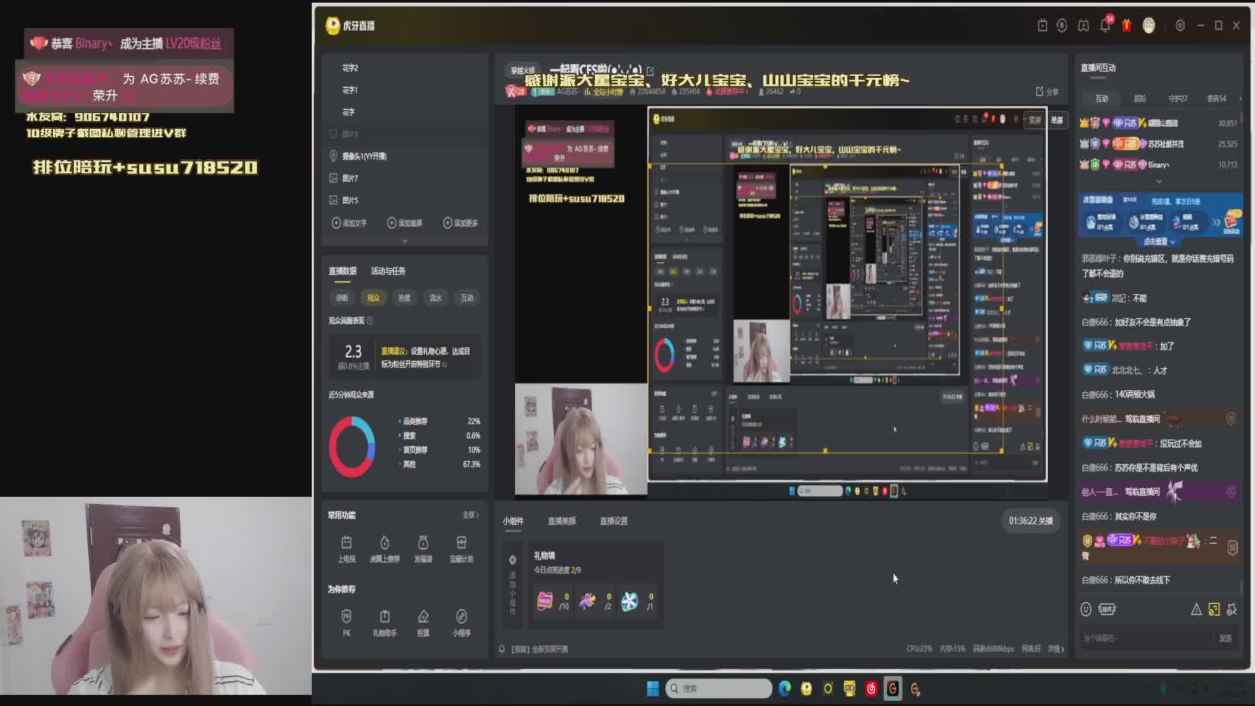Click 添加文字 to add text source
This screenshot has width=1255, height=706.
pyautogui.click(x=350, y=224)
